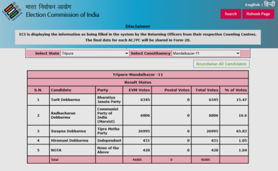278x171 pixels.
Task: Click the Select State label
Action: [x=47, y=53]
